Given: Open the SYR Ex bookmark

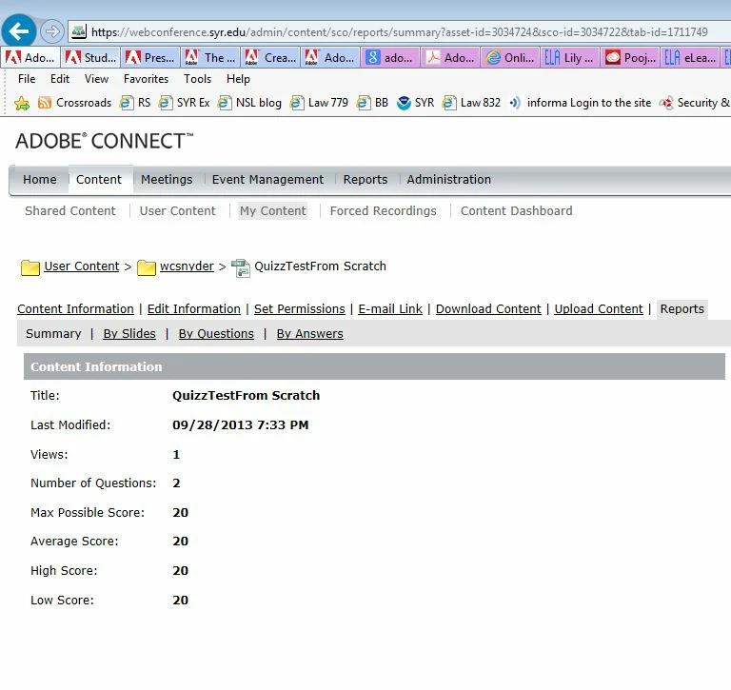Looking at the screenshot, I should [184, 103].
